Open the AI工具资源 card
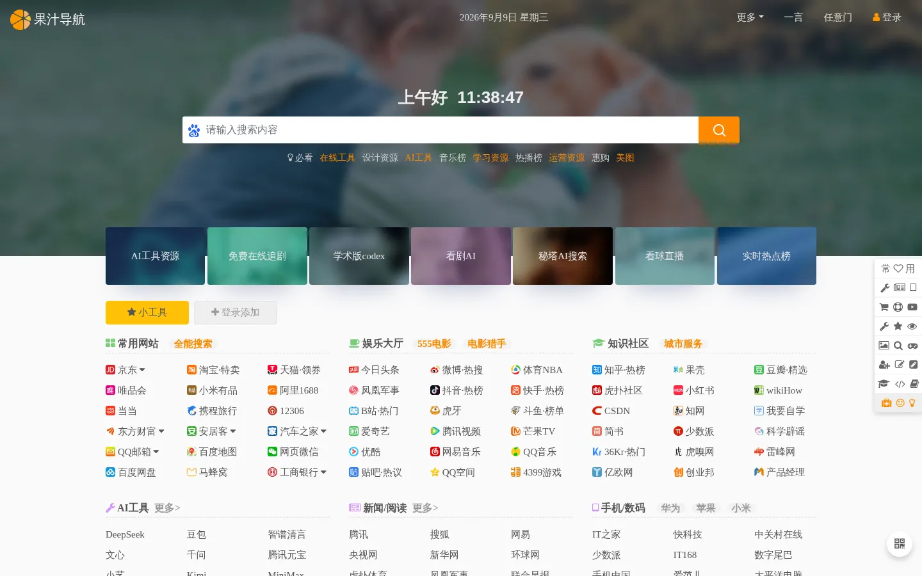922x576 pixels. 155,256
